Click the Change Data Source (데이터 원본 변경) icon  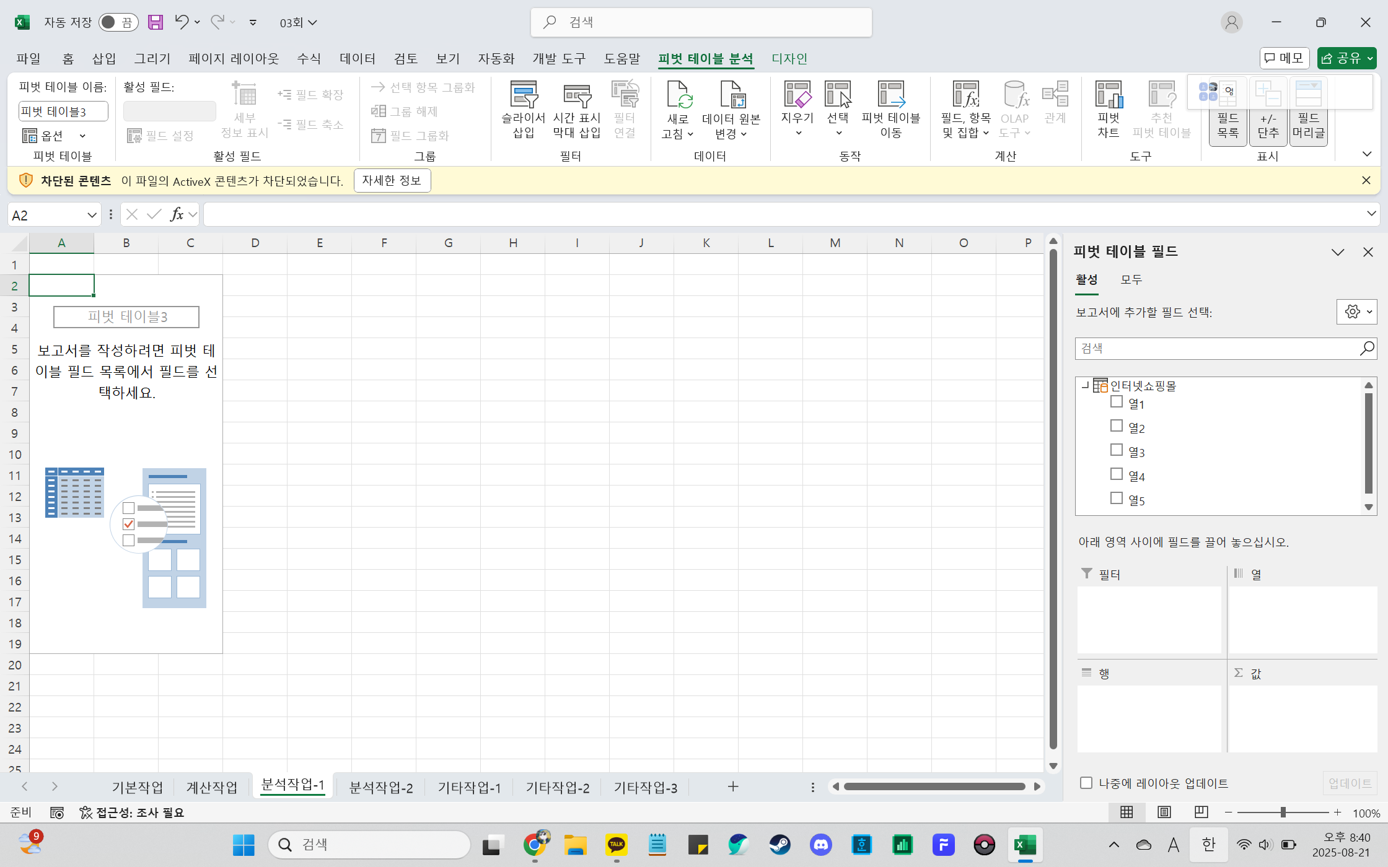pos(731,96)
